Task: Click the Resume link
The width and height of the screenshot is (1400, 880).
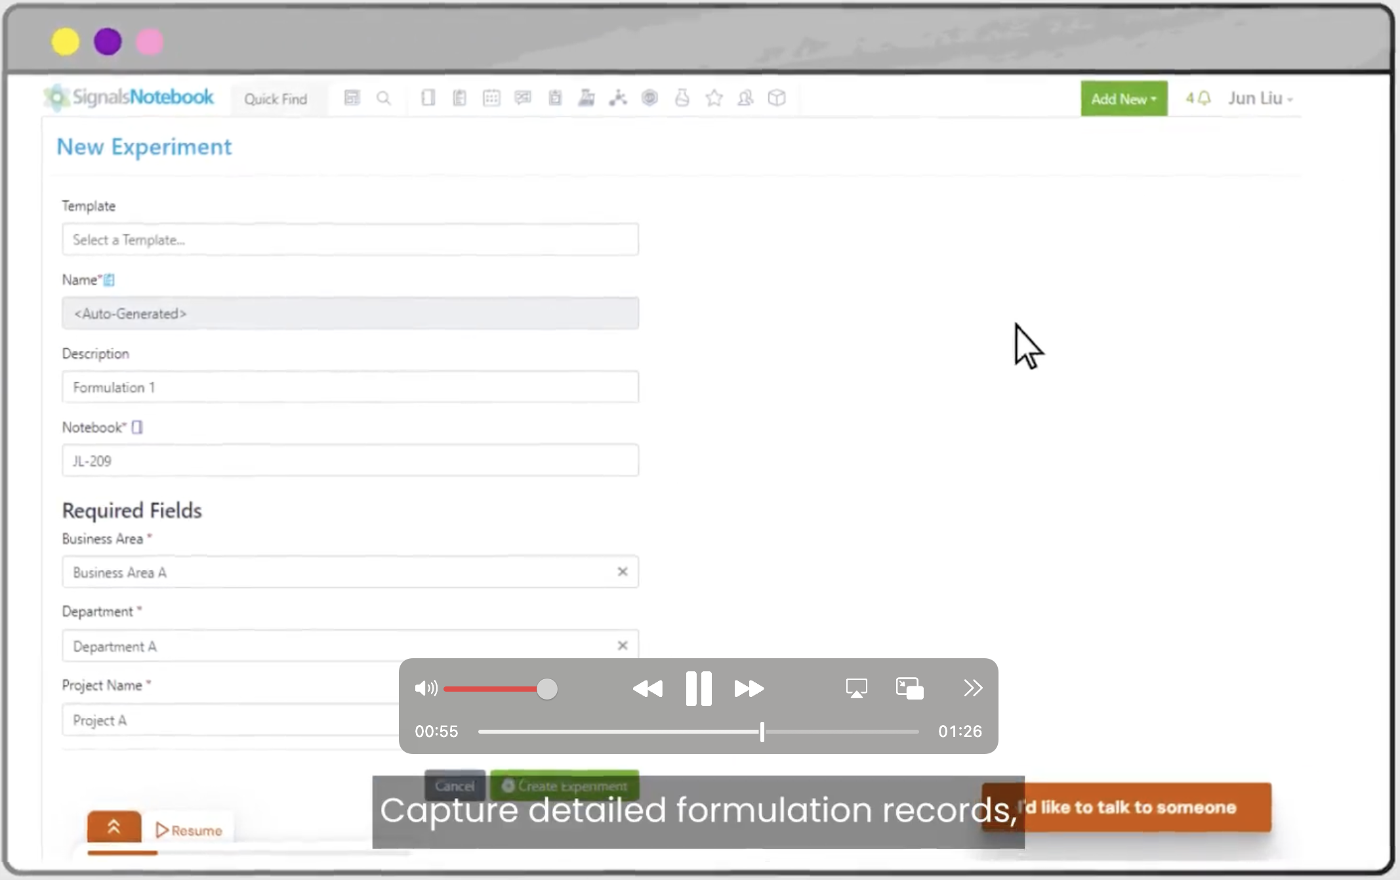Action: (189, 831)
